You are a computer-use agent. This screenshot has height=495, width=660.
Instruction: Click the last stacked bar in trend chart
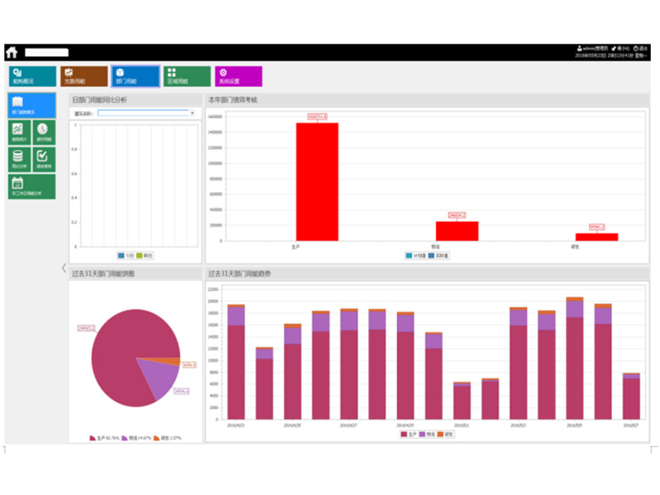[x=631, y=396]
